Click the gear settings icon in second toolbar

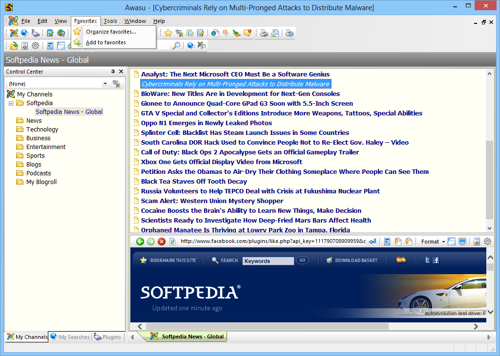[35, 45]
